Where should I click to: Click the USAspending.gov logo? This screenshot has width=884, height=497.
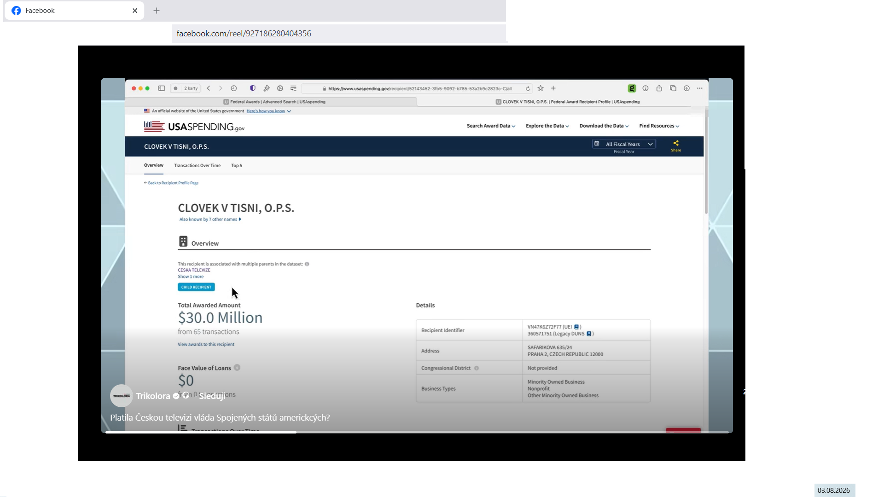click(194, 126)
